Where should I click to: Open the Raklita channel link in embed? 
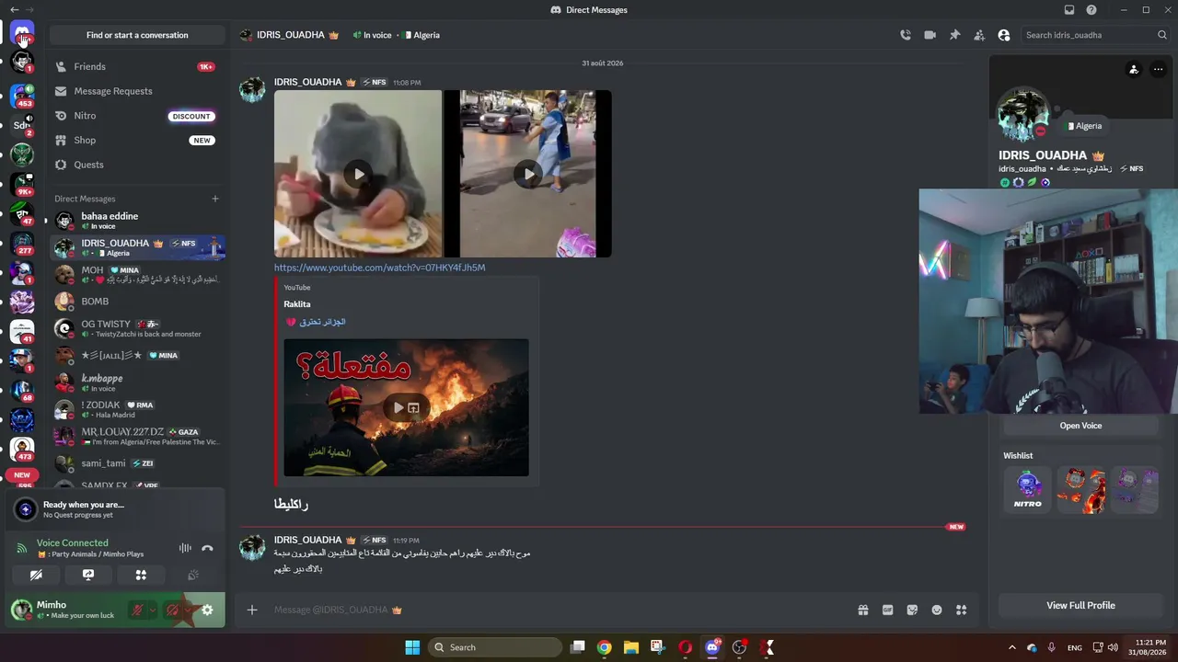[x=297, y=304]
